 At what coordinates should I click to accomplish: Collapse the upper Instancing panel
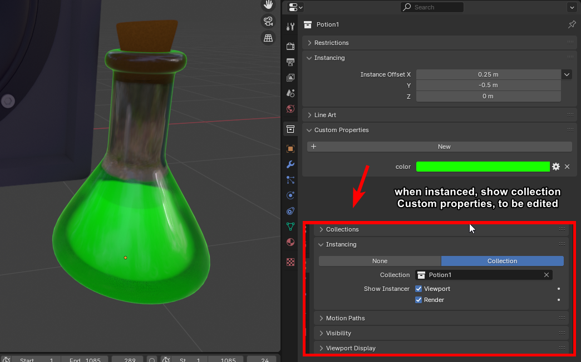(x=309, y=58)
